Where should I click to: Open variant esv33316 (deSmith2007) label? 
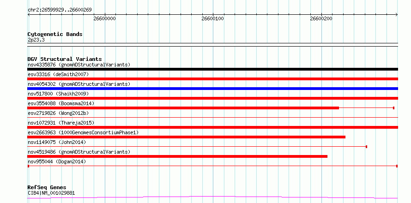point(58,74)
